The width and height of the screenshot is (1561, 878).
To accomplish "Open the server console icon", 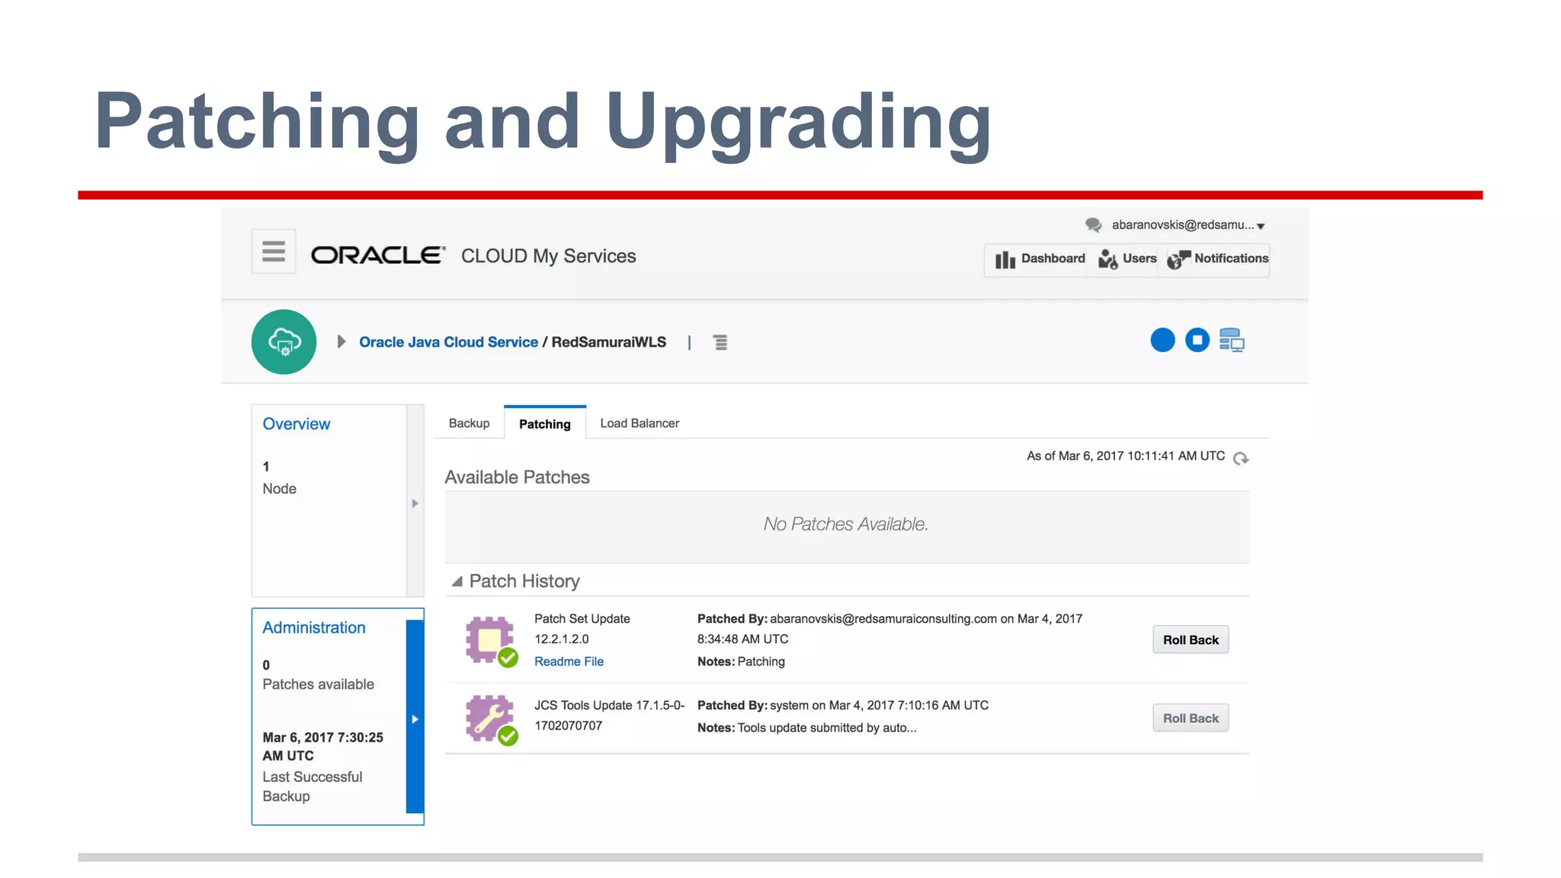I will (1232, 340).
